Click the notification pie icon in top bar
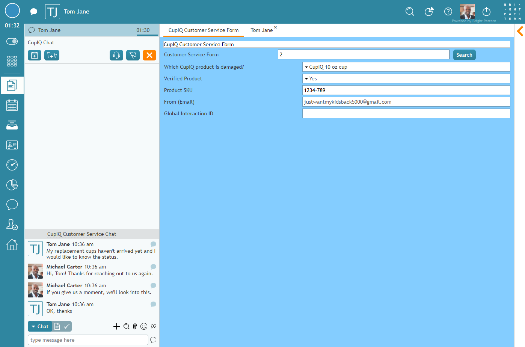Image resolution: width=525 pixels, height=347 pixels. (429, 12)
